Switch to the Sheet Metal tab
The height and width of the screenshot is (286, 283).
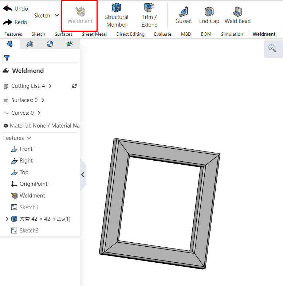(94, 34)
